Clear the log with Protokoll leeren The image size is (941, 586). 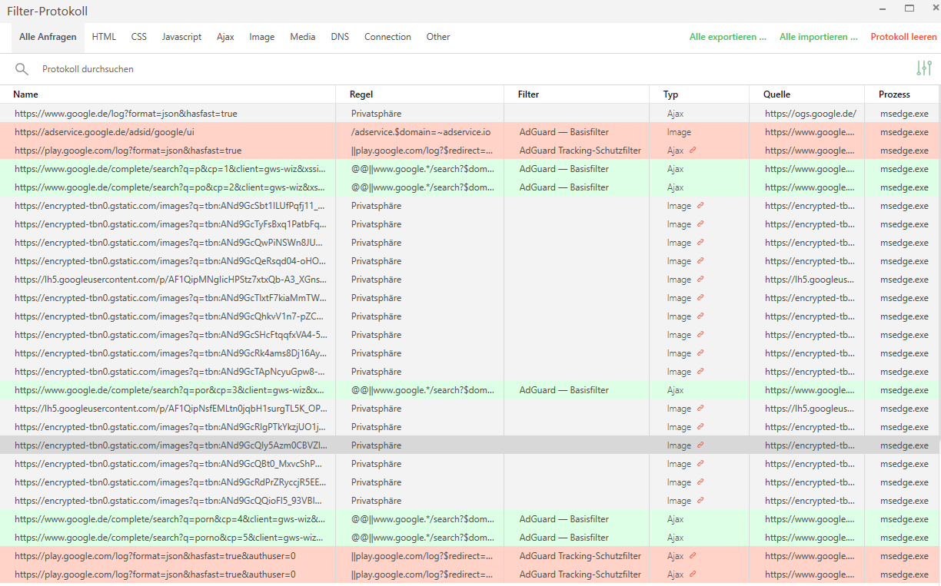click(904, 37)
